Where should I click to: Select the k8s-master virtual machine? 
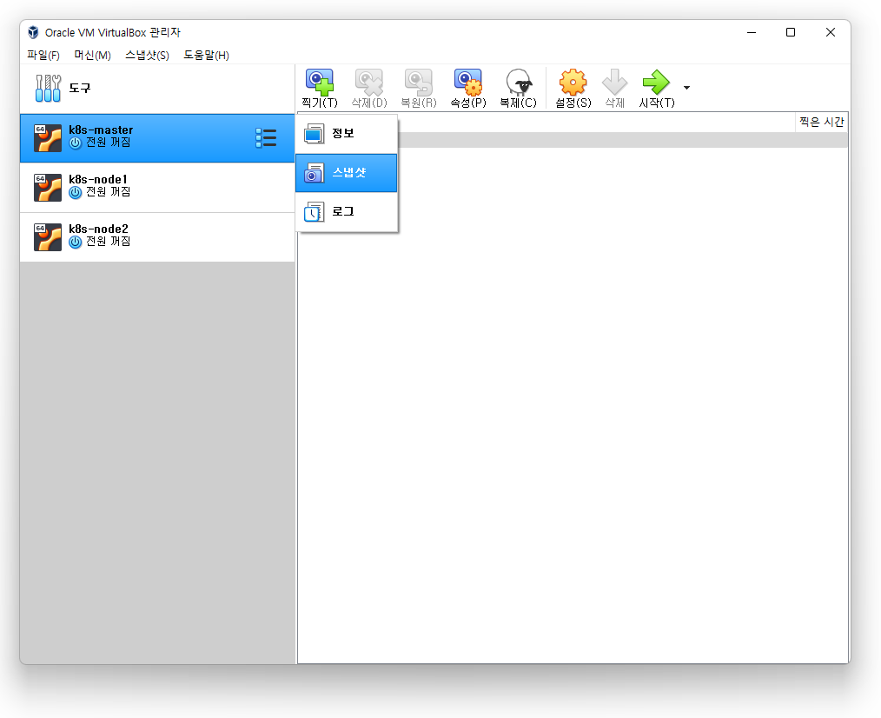157,137
